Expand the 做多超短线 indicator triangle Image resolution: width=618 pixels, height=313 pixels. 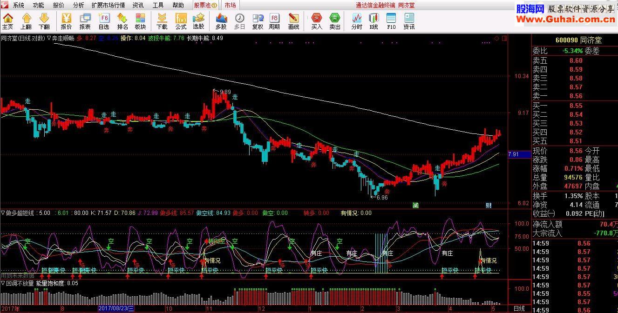[x=3, y=213]
